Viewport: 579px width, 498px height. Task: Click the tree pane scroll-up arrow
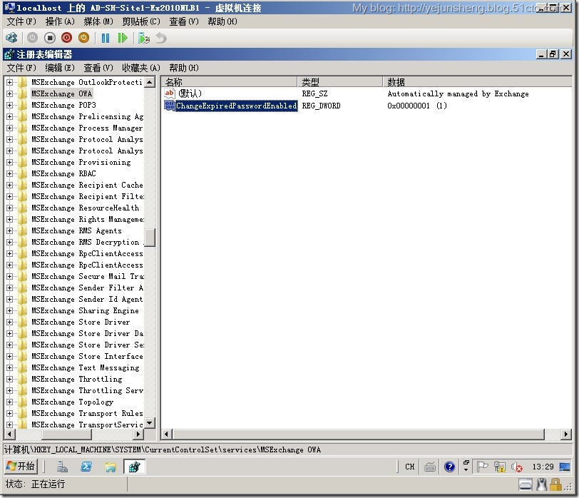[150, 82]
